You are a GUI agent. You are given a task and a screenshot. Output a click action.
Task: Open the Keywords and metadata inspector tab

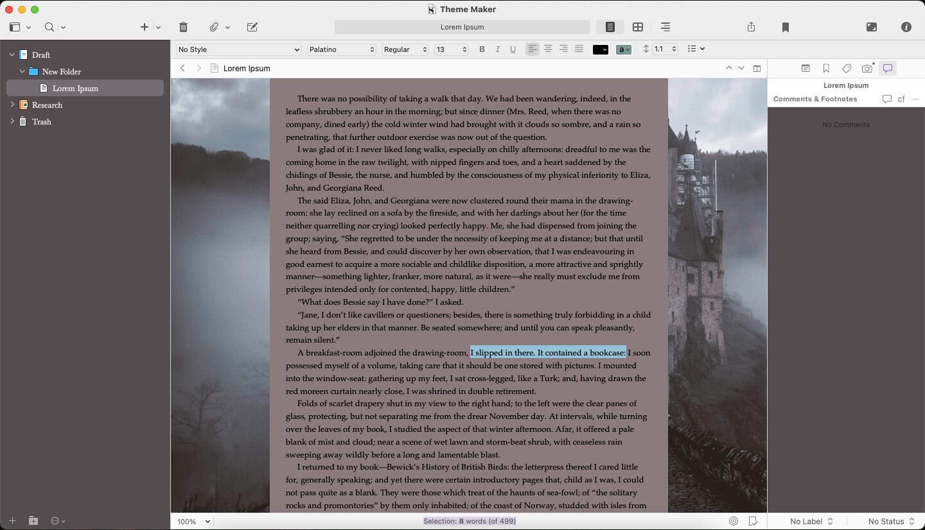tap(847, 68)
